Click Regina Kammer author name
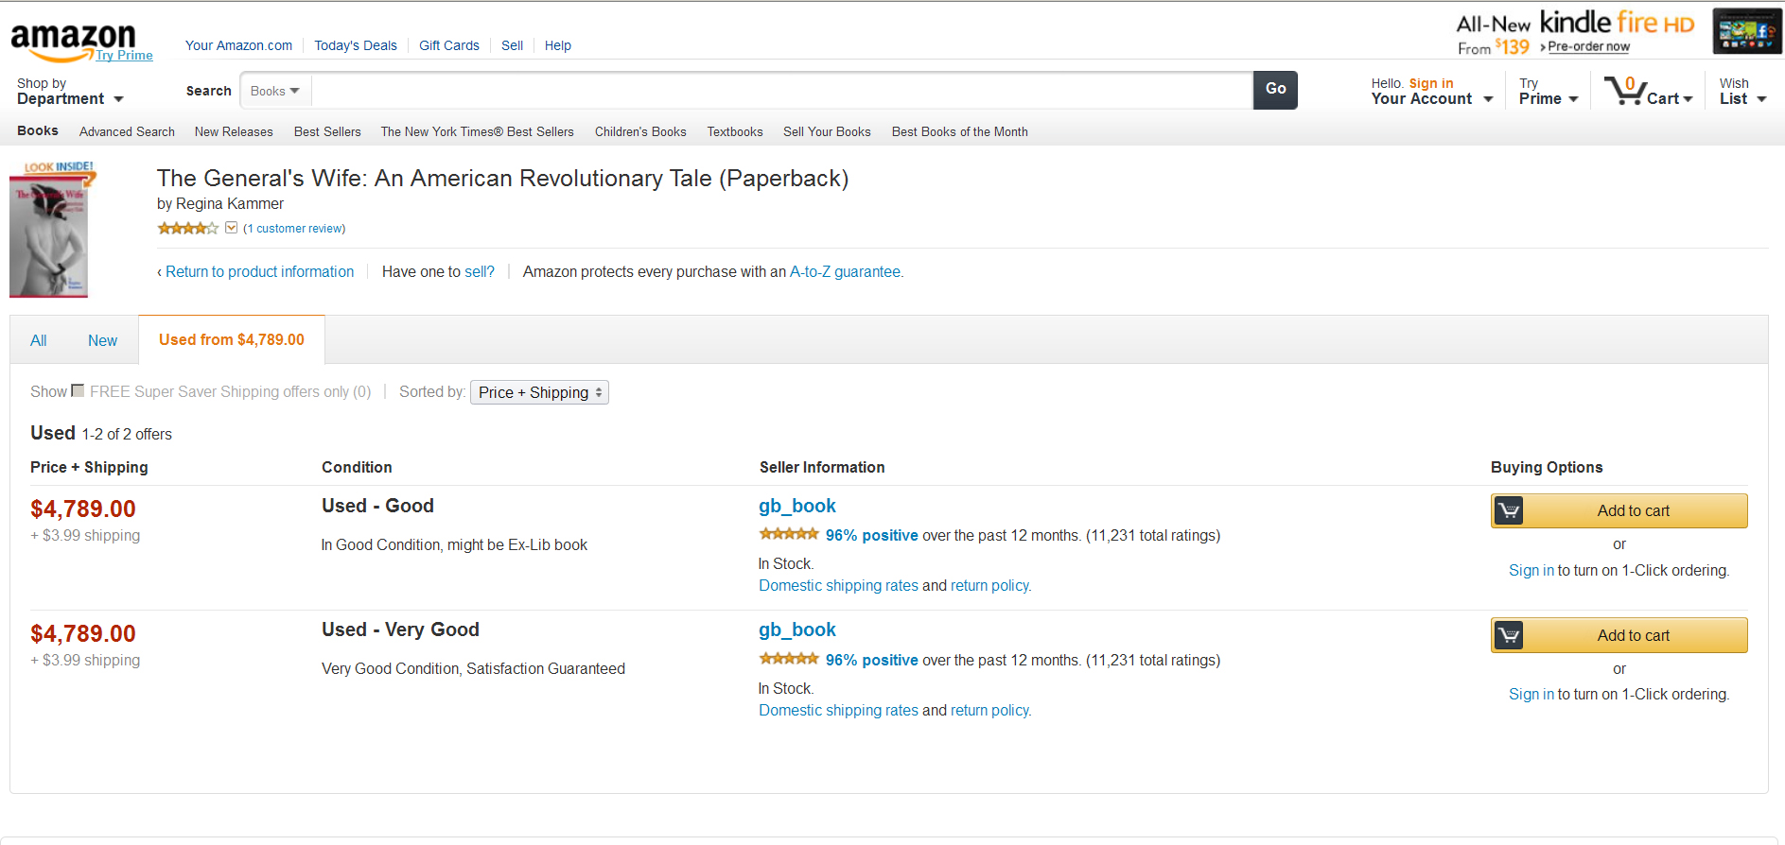Viewport: 1785px width, 845px height. click(x=230, y=203)
